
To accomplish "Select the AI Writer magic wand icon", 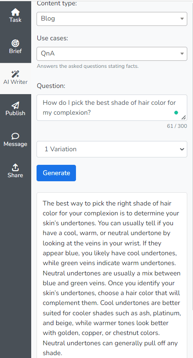I will pyautogui.click(x=15, y=74).
